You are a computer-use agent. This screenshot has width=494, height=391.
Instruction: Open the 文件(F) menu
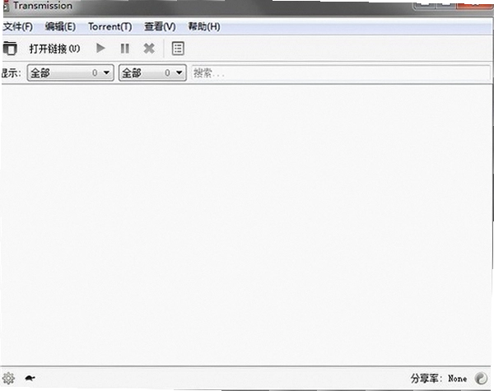[17, 27]
